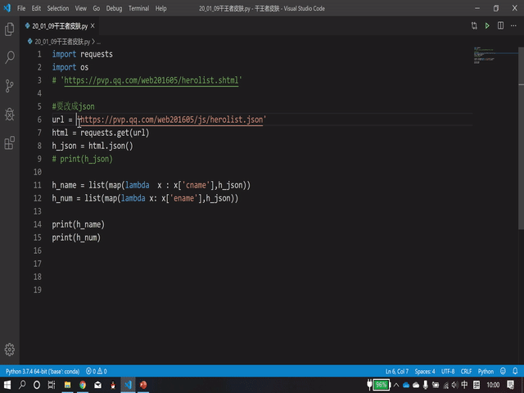The image size is (524, 393).
Task: Change Spaces: 4 indentation setting
Action: pyautogui.click(x=425, y=371)
